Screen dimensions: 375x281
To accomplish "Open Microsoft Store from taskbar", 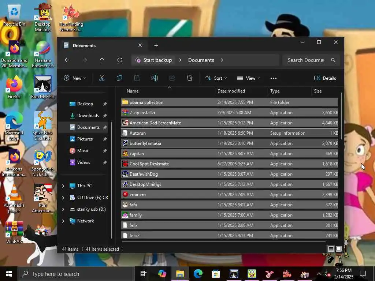I will [x=216, y=274].
